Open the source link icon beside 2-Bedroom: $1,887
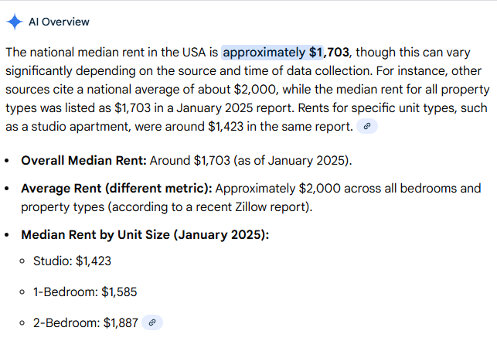Viewport: 497px width, 341px height. pos(153,322)
